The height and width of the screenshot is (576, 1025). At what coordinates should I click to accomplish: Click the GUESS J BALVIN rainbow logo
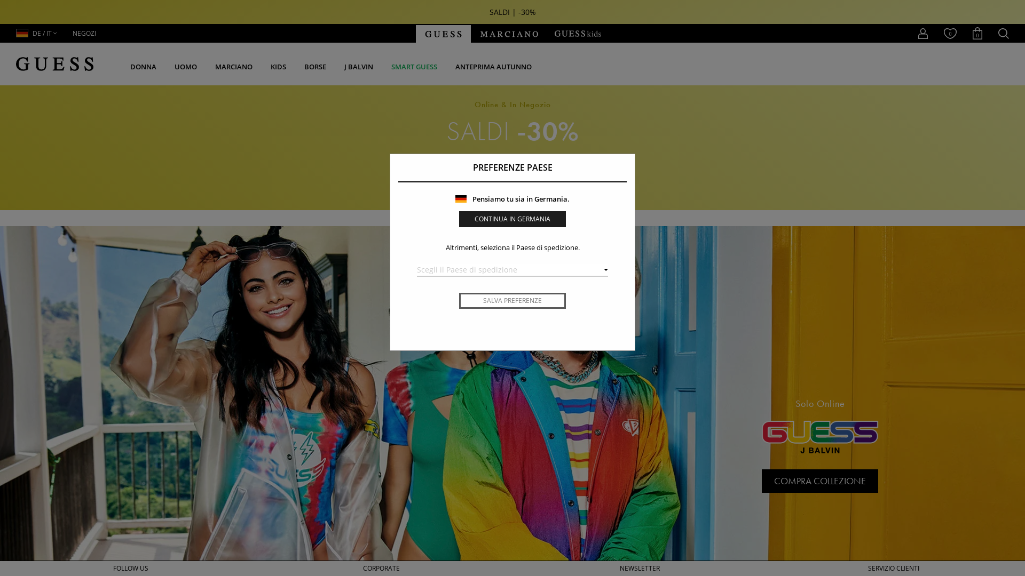pyautogui.click(x=819, y=437)
